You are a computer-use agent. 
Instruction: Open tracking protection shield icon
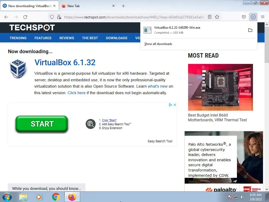click(x=52, y=17)
